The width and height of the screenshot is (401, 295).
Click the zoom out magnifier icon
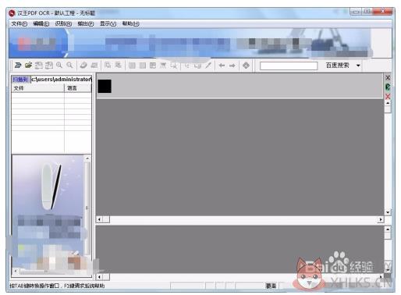(69, 65)
